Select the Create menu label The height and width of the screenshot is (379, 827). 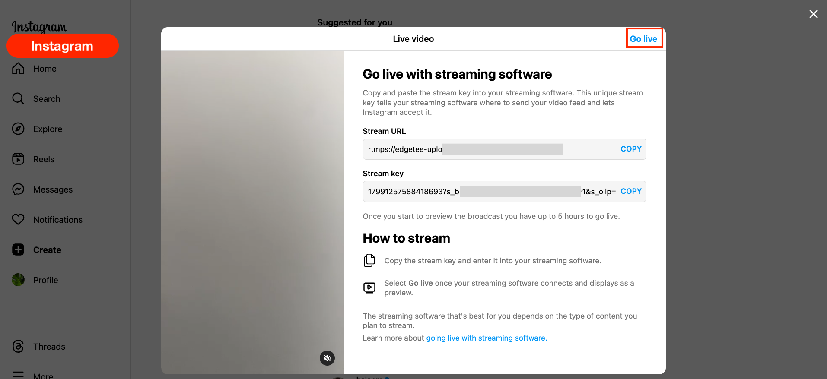[x=47, y=250]
